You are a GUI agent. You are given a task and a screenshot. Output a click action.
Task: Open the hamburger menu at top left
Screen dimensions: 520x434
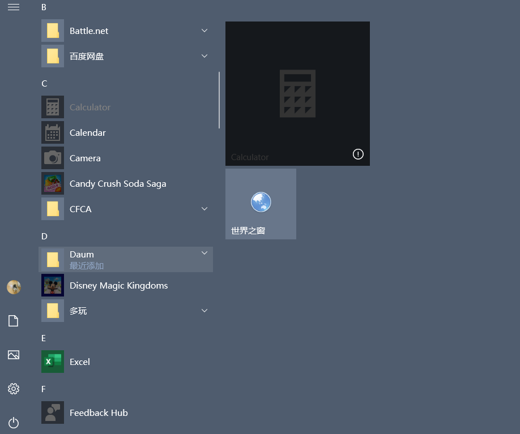(x=13, y=7)
